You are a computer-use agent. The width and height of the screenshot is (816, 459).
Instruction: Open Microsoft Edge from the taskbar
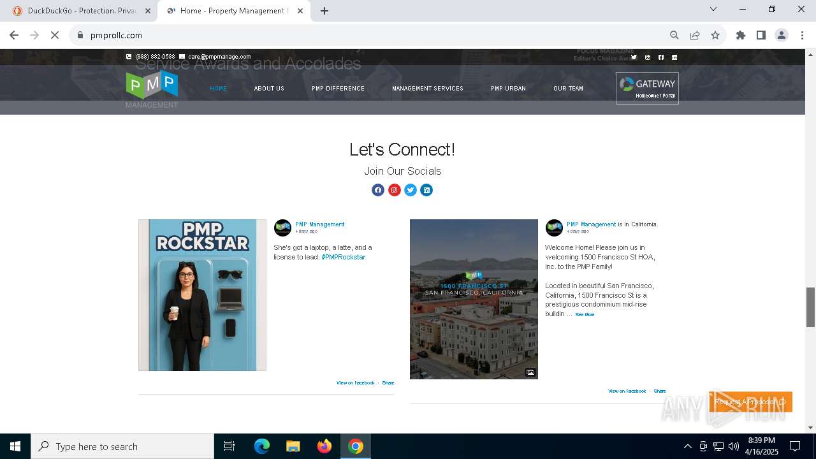coord(262,446)
